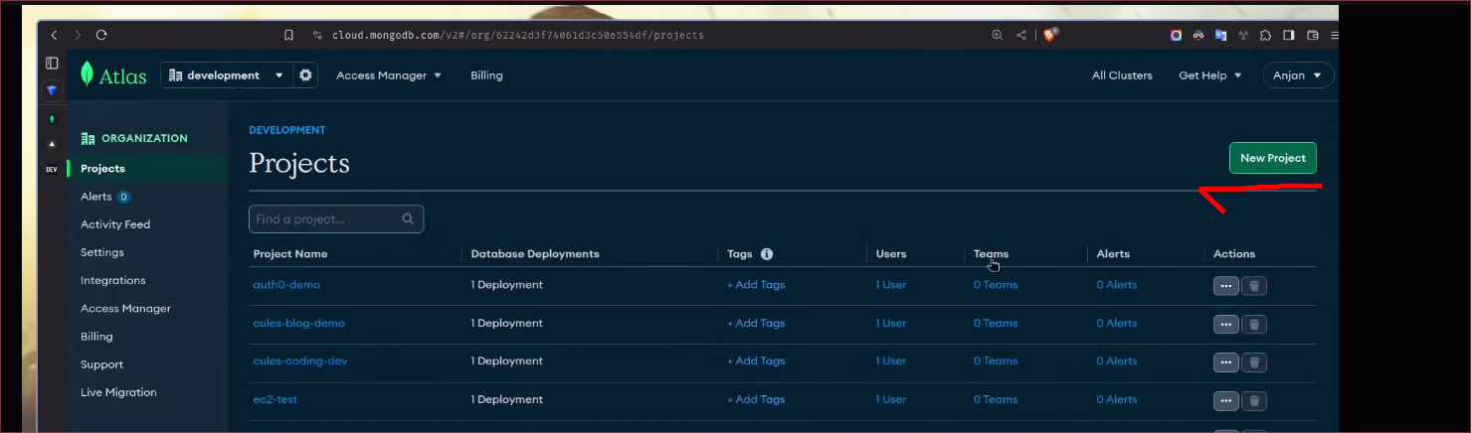Open organization settings gear icon

click(305, 75)
